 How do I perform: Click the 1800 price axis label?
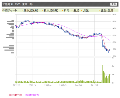tap(114, 15)
